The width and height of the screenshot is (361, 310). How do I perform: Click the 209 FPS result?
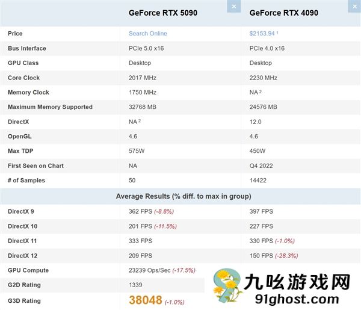(x=140, y=256)
